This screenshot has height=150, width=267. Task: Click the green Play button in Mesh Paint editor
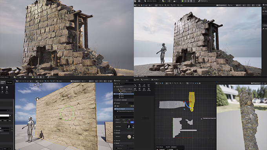point(33,77)
